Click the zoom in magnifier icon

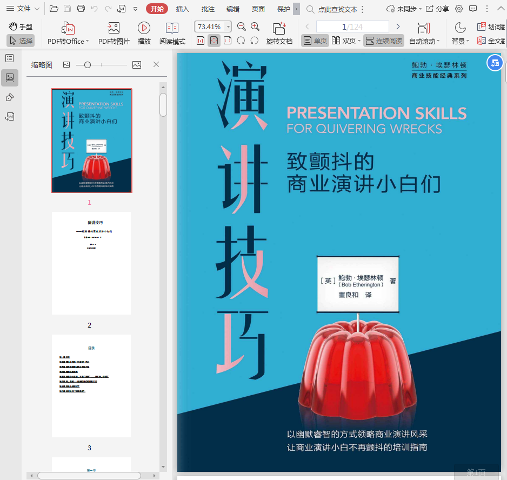[255, 26]
